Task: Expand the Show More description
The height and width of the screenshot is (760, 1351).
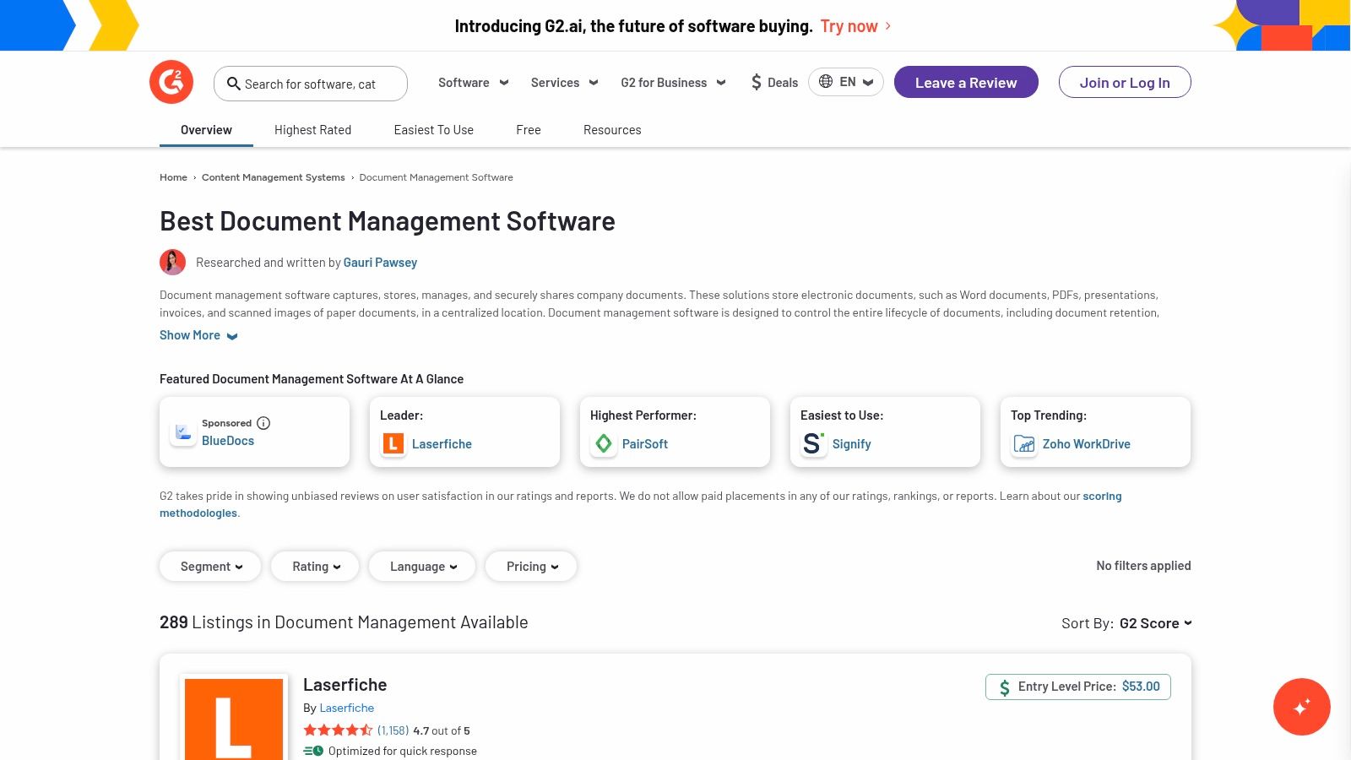Action: click(x=198, y=334)
